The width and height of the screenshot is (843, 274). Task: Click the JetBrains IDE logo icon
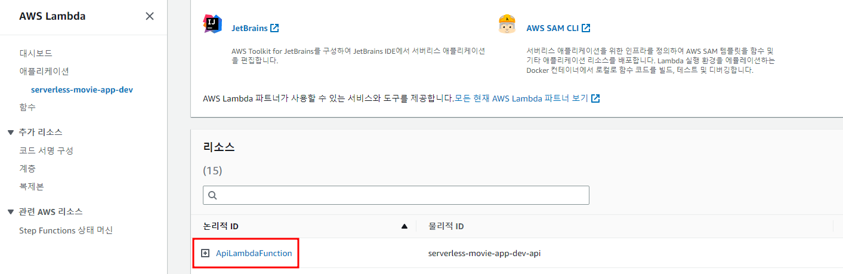click(212, 23)
